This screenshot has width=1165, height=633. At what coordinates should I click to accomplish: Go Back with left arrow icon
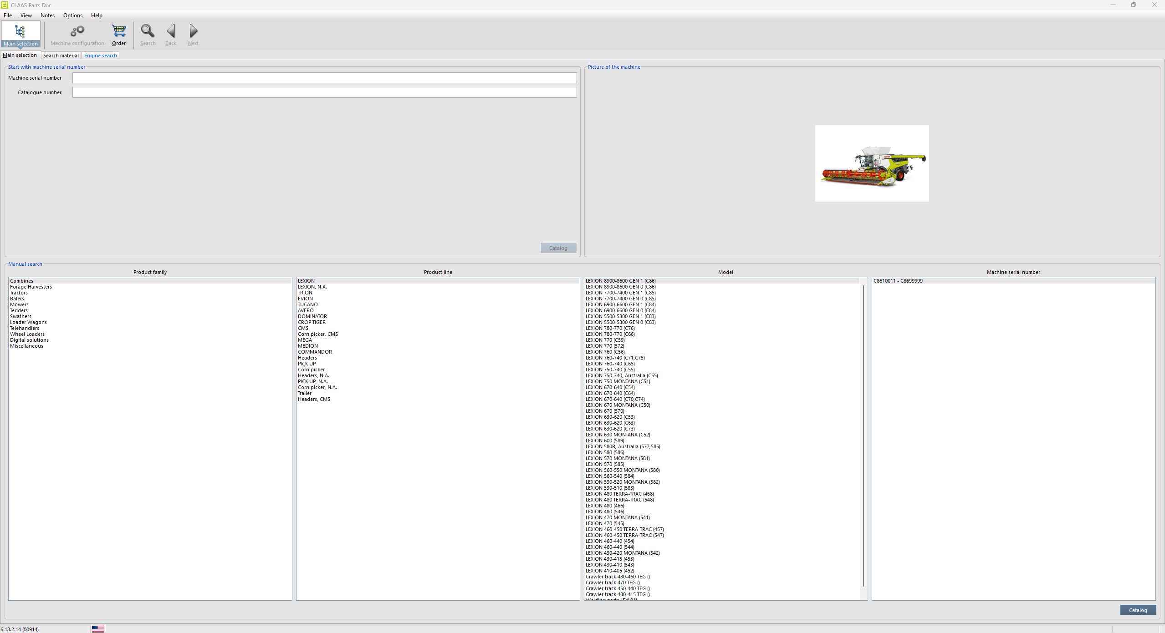point(171,31)
